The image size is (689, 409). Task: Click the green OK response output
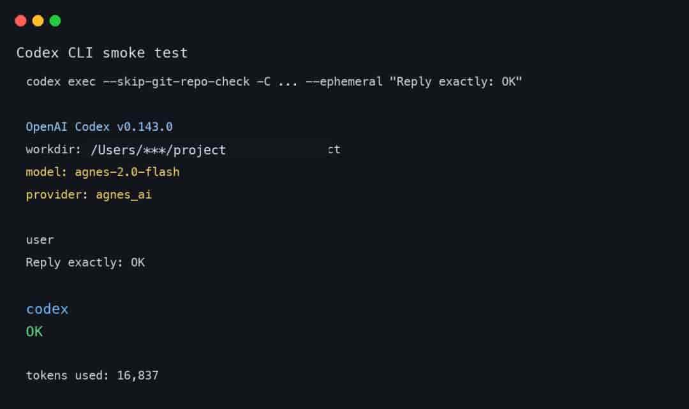point(34,331)
